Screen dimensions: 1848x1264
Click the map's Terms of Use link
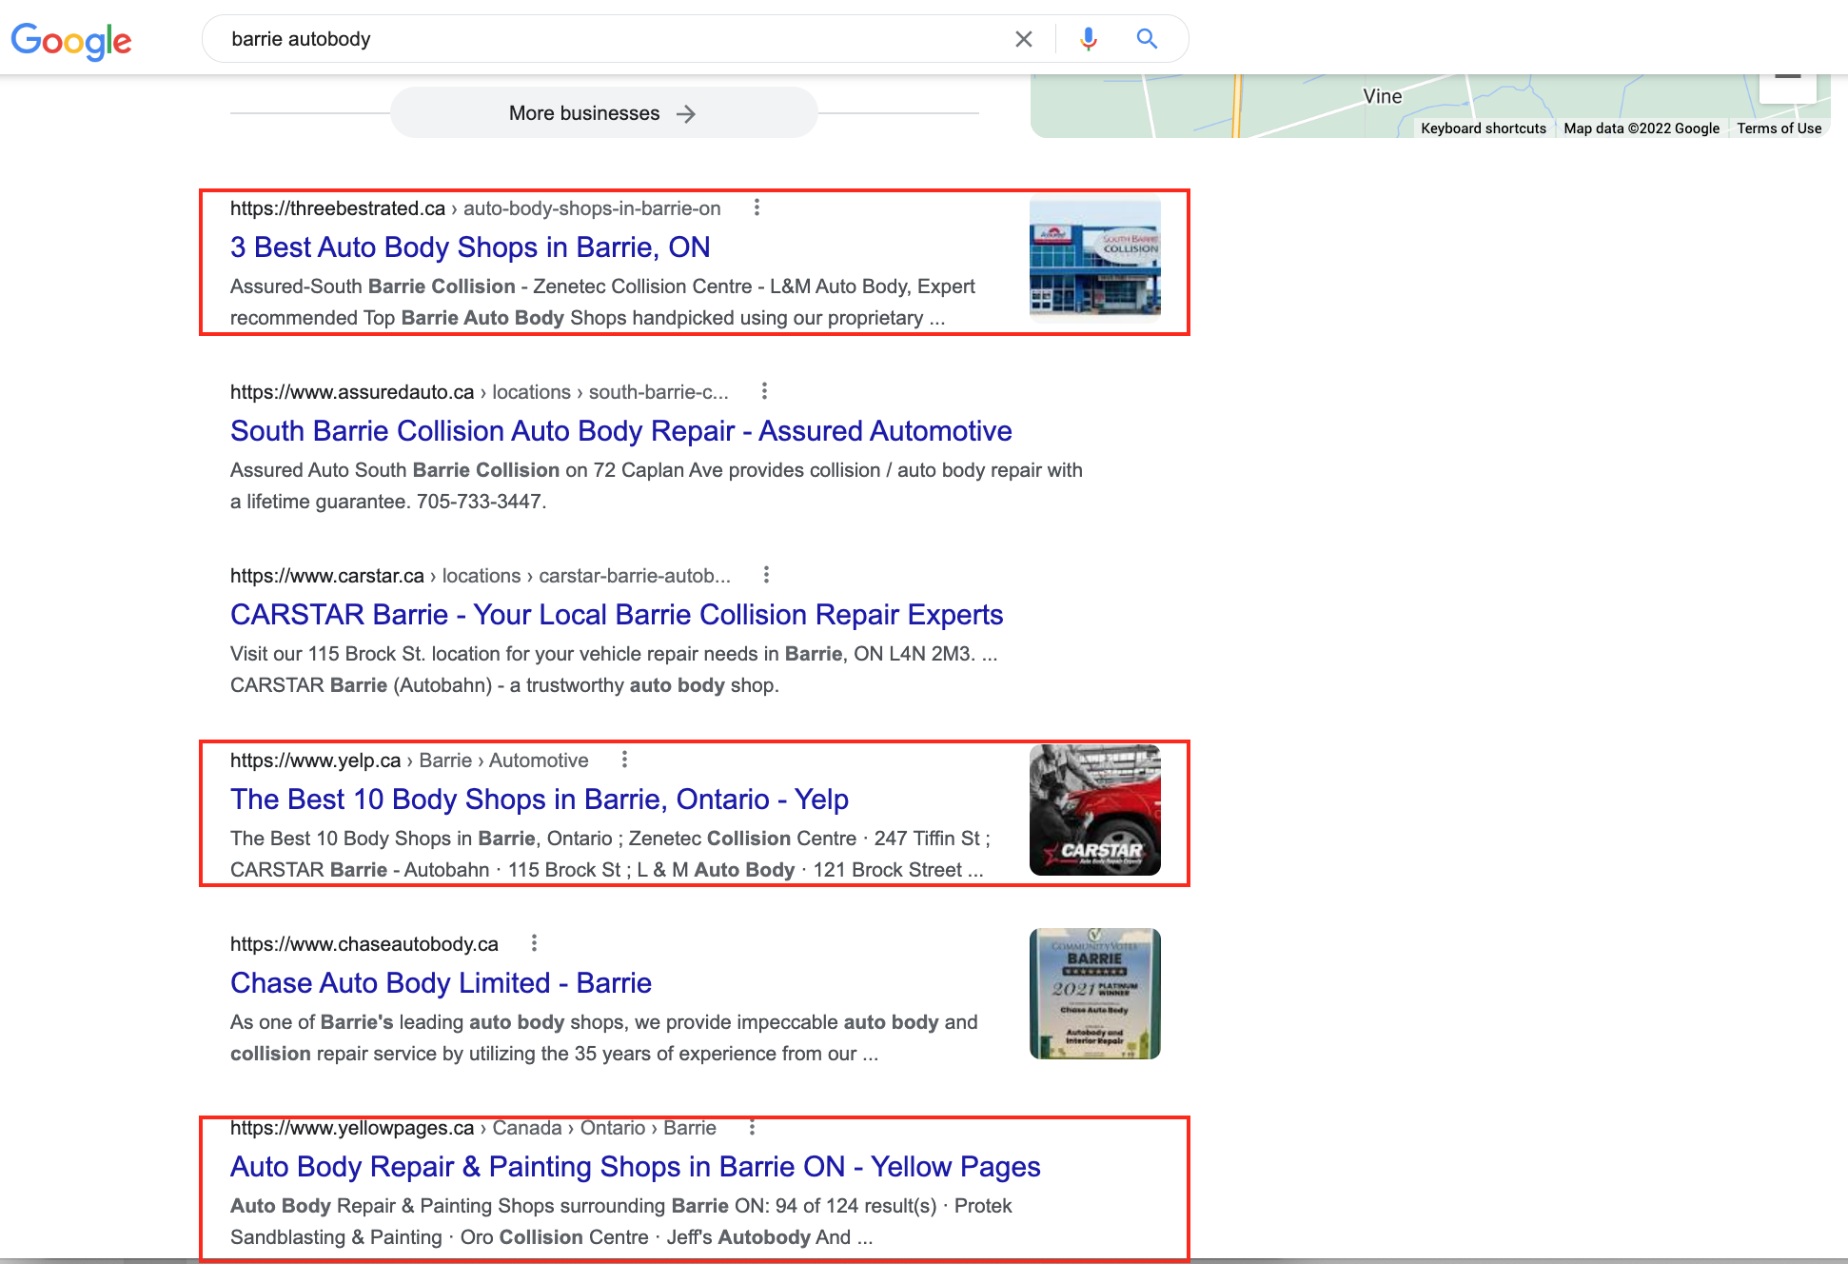[1779, 128]
